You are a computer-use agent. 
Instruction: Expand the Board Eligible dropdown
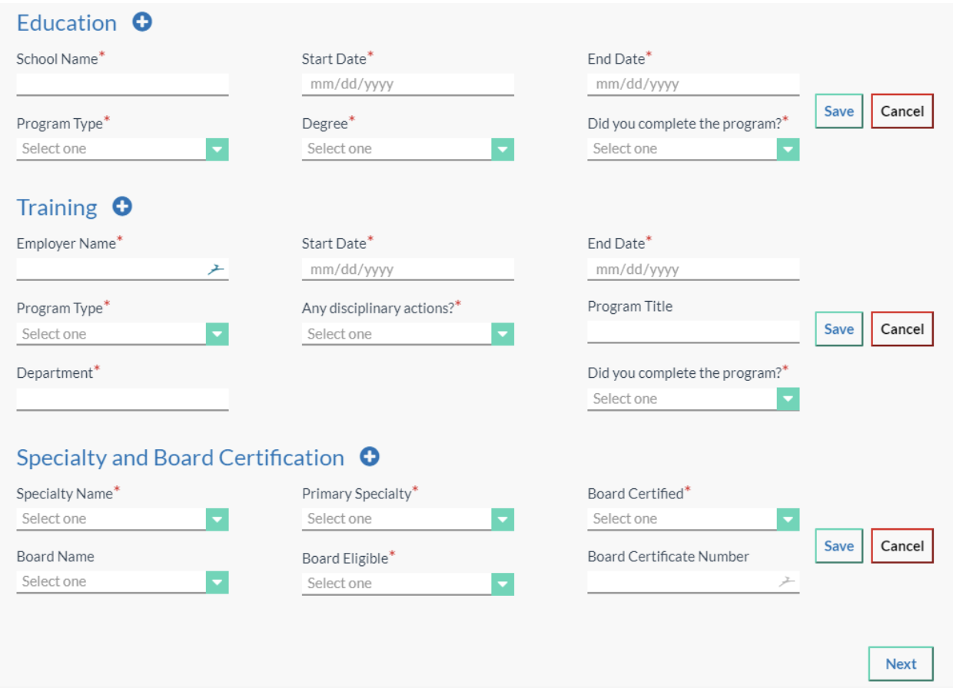504,583
